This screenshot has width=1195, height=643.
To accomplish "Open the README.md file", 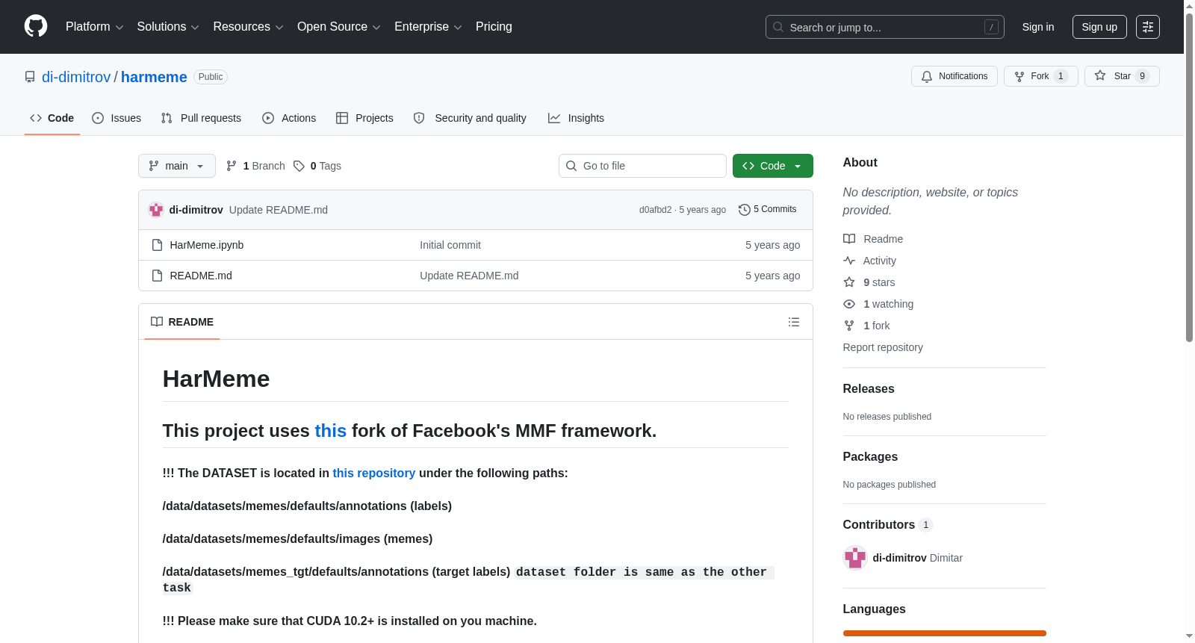I will [x=201, y=276].
